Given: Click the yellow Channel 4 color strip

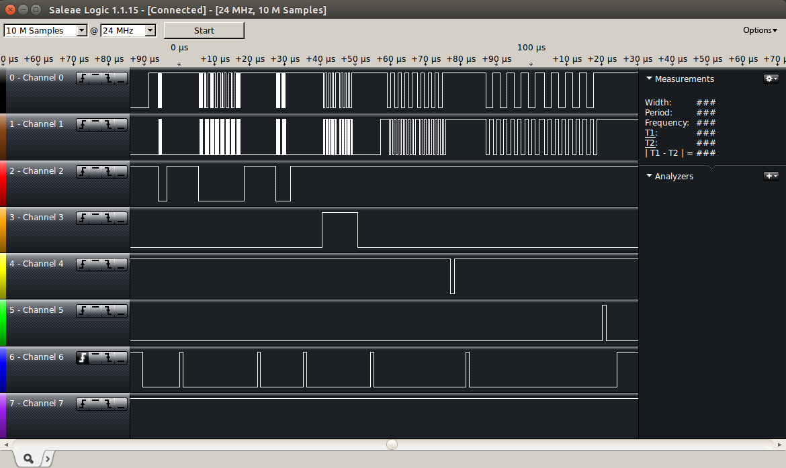Looking at the screenshot, I should point(3,276).
